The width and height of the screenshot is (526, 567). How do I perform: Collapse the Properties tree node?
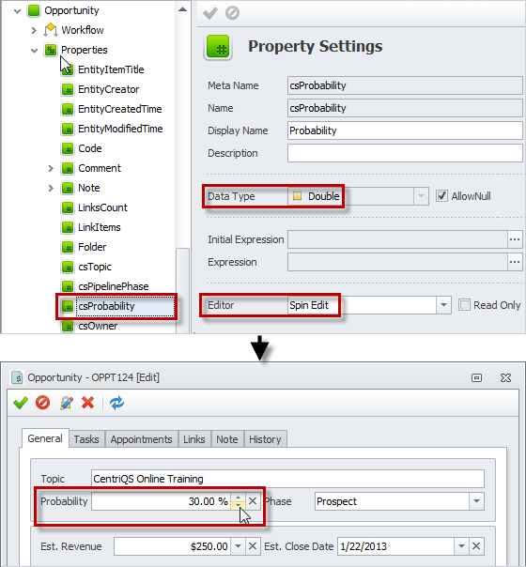click(x=35, y=51)
